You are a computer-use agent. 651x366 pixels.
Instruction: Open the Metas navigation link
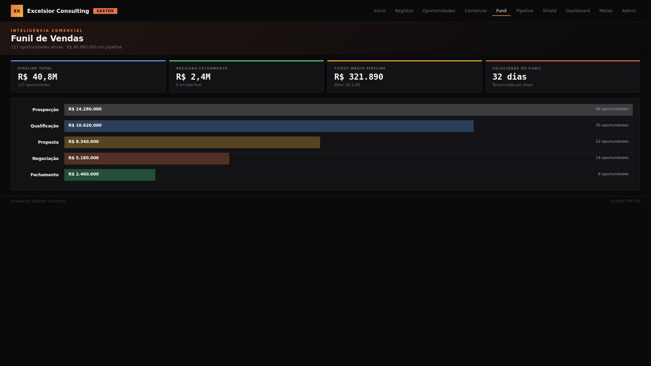point(606,11)
